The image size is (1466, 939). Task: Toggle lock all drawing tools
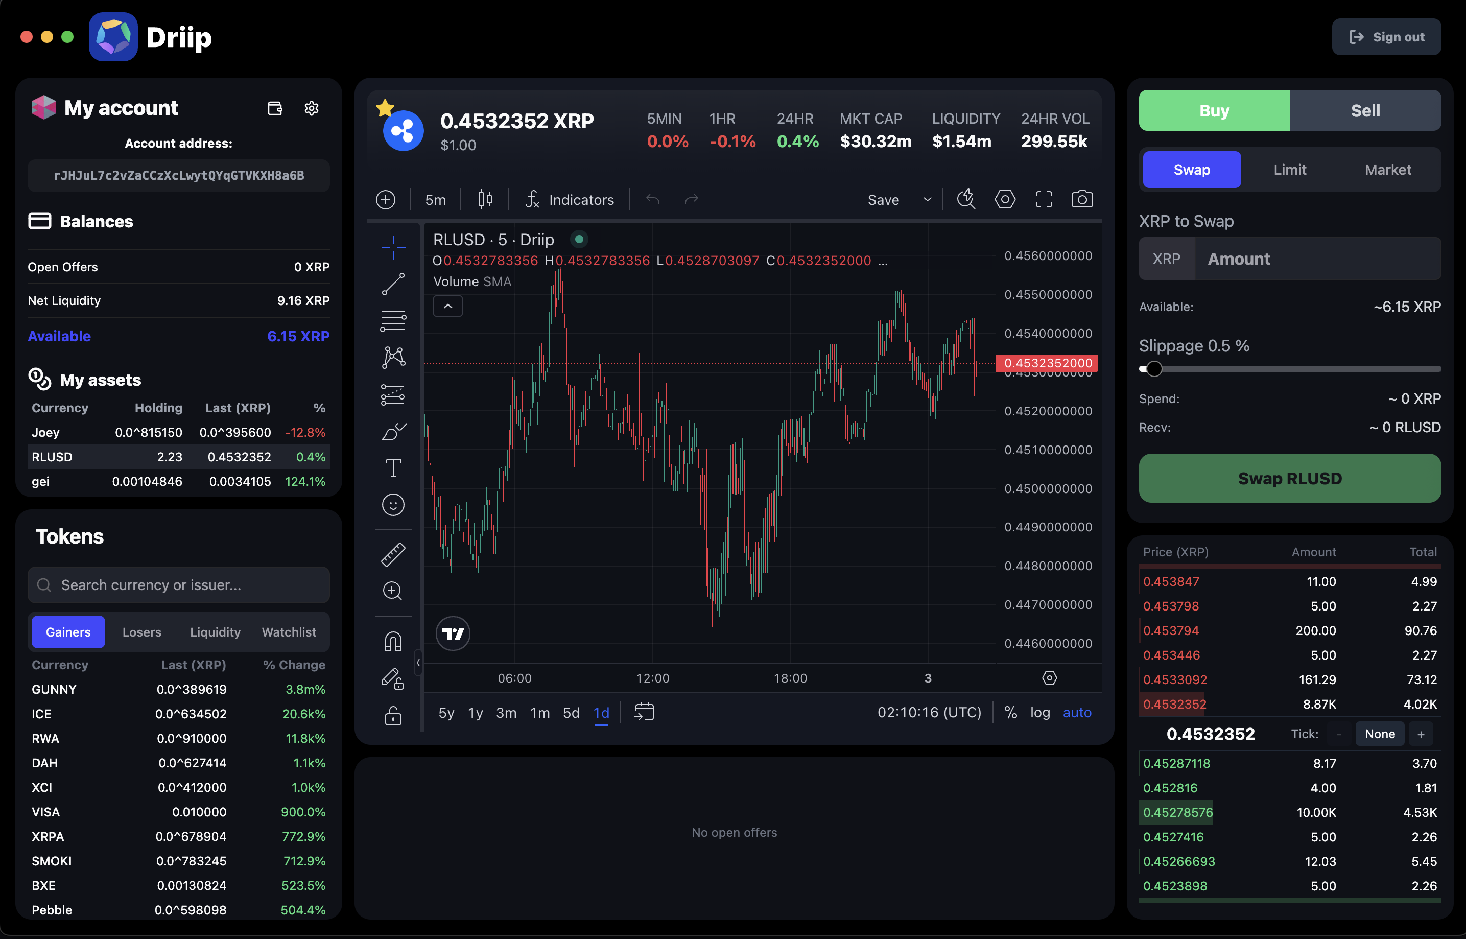[x=394, y=715]
